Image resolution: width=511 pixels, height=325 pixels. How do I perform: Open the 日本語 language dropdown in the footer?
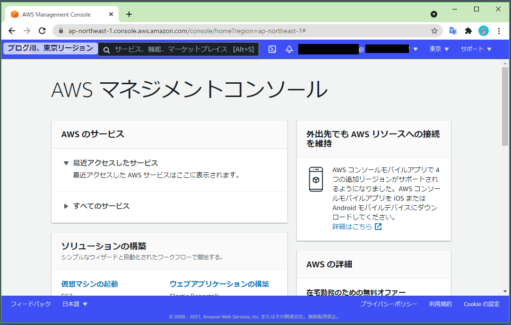pyautogui.click(x=74, y=304)
